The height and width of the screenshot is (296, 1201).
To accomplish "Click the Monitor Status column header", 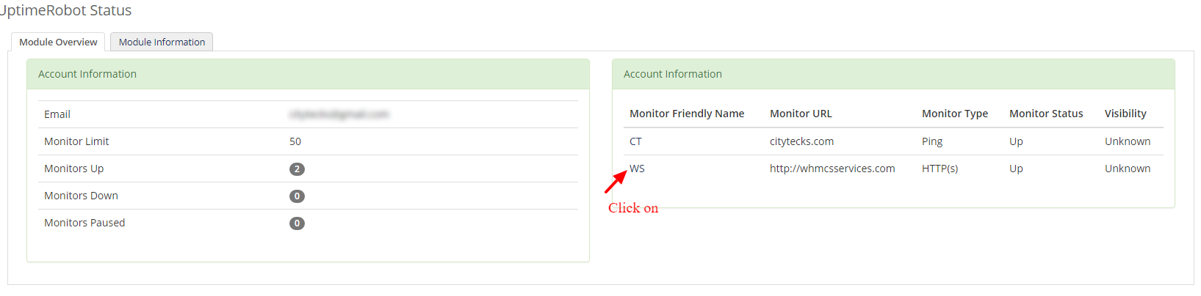I will [1046, 114].
